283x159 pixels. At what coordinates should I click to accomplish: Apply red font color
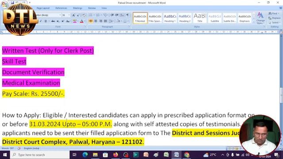pyautogui.click(x=81, y=21)
